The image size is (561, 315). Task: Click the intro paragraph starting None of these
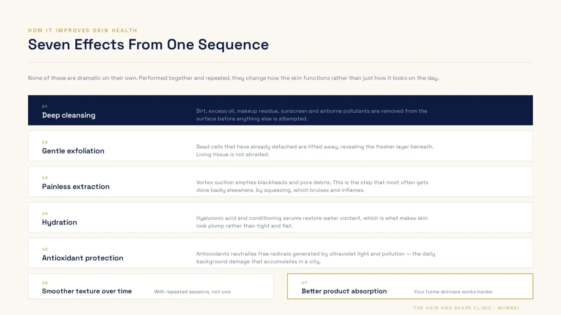233,78
